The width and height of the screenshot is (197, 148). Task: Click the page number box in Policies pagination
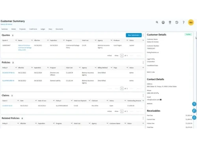122,88
